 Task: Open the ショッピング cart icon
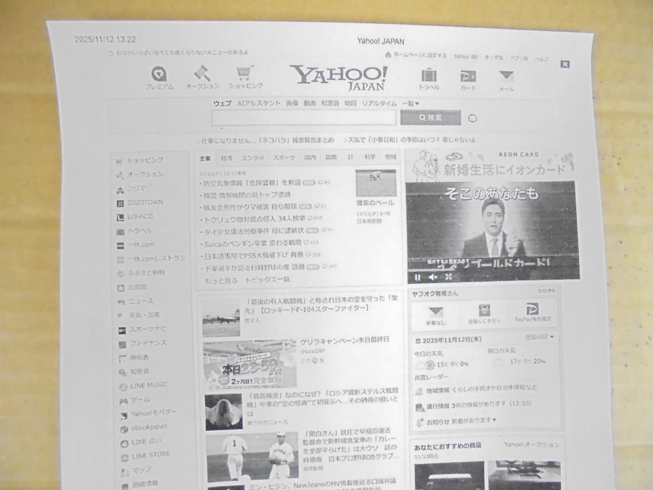click(245, 77)
